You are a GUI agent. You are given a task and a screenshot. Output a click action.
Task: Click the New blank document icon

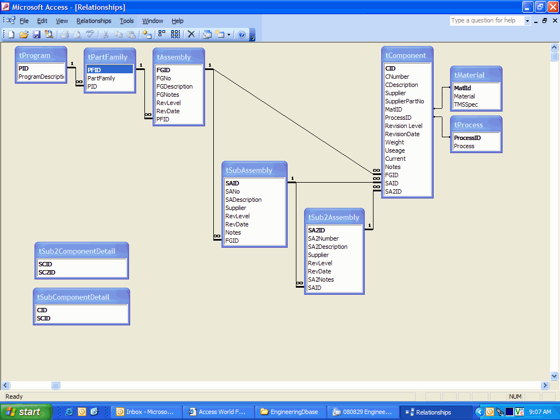point(11,34)
